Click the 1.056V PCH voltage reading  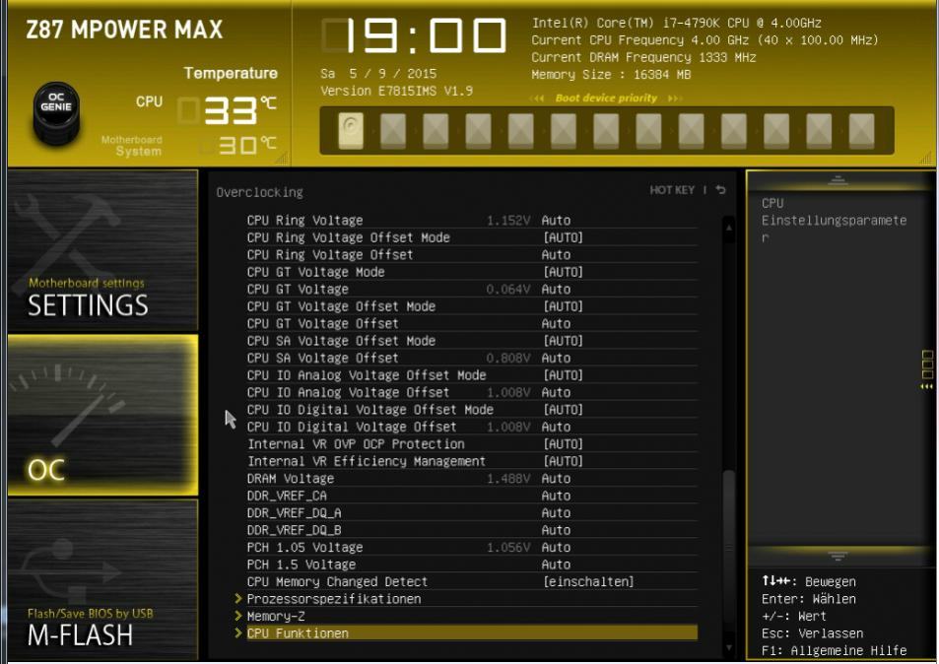pos(508,548)
